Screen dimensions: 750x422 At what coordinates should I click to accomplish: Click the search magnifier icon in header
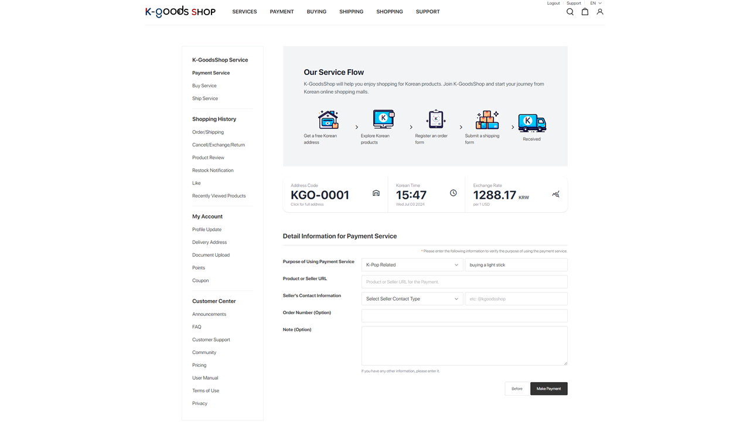tap(570, 12)
